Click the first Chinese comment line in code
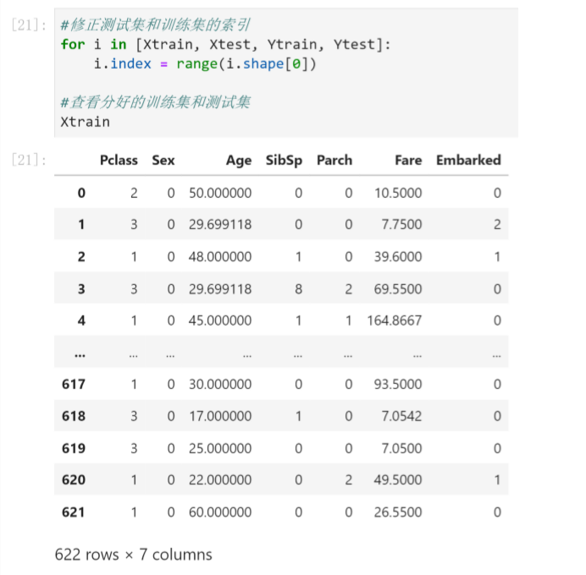The width and height of the screenshot is (586, 575). [x=156, y=25]
